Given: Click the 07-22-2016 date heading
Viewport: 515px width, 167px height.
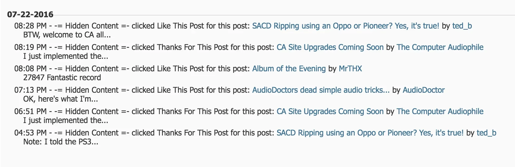Looking at the screenshot, I should tap(30, 14).
